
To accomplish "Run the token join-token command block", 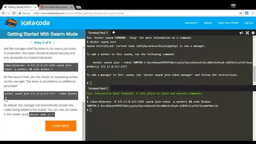I will pyautogui.click(x=41, y=67).
